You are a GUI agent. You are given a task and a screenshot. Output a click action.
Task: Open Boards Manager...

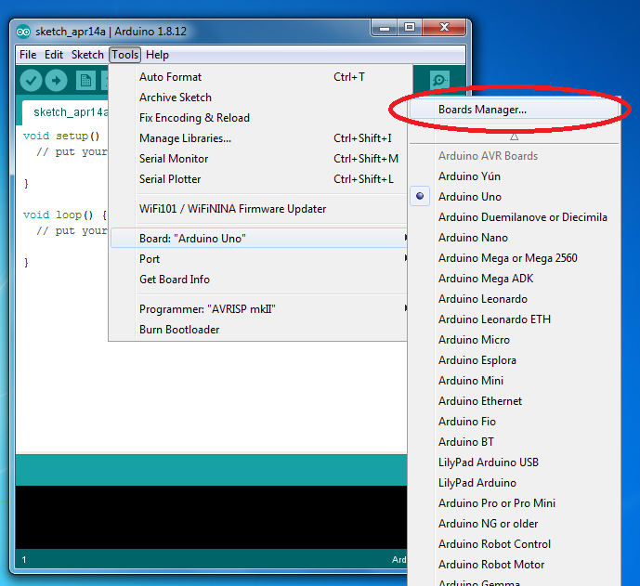point(514,110)
